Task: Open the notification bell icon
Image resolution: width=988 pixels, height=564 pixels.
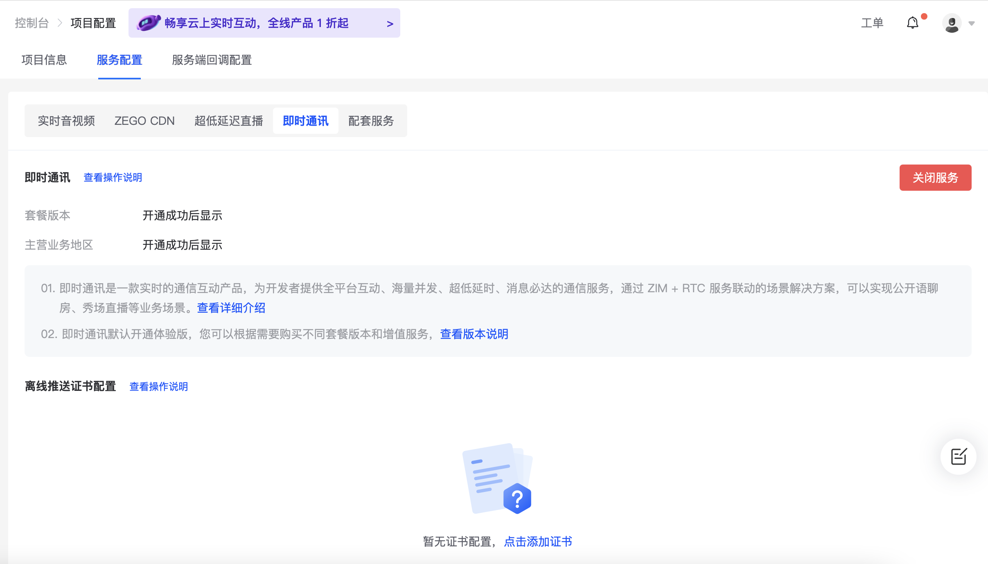Action: pyautogui.click(x=912, y=23)
